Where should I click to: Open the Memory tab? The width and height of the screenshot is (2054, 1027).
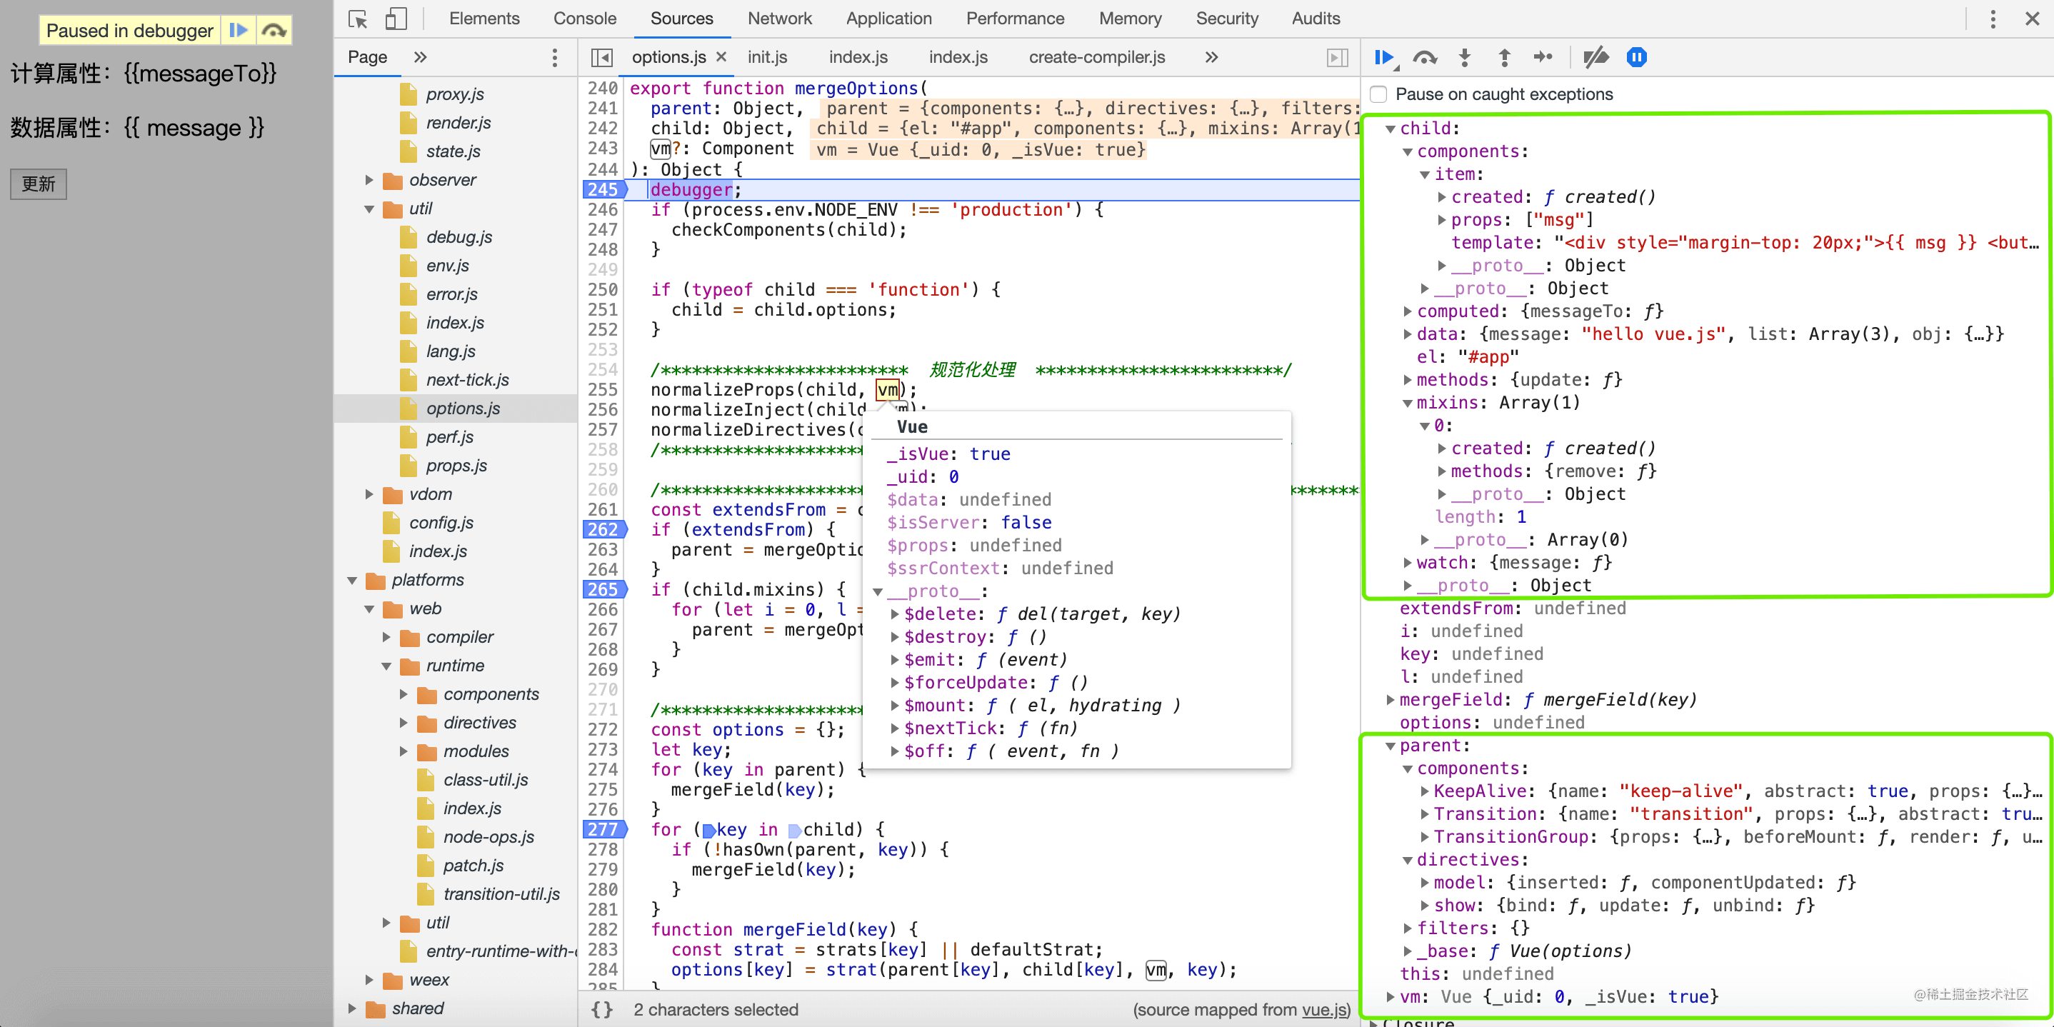pyautogui.click(x=1130, y=19)
